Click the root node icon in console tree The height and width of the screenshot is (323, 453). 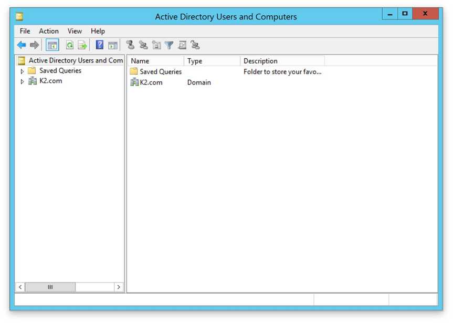point(22,60)
